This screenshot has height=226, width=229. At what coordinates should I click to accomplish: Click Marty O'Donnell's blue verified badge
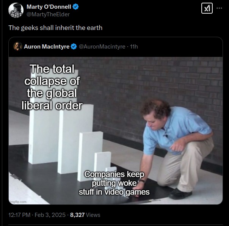(75, 7)
